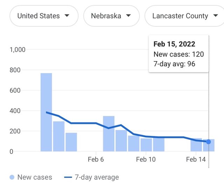The width and height of the screenshot is (224, 191).
Task: Click the Feb 6 x-axis label
Action: [x=96, y=159]
